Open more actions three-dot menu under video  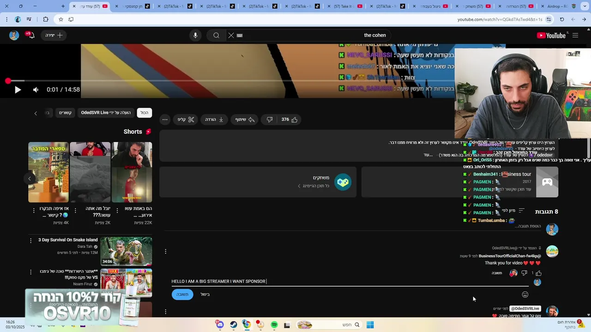tap(165, 119)
